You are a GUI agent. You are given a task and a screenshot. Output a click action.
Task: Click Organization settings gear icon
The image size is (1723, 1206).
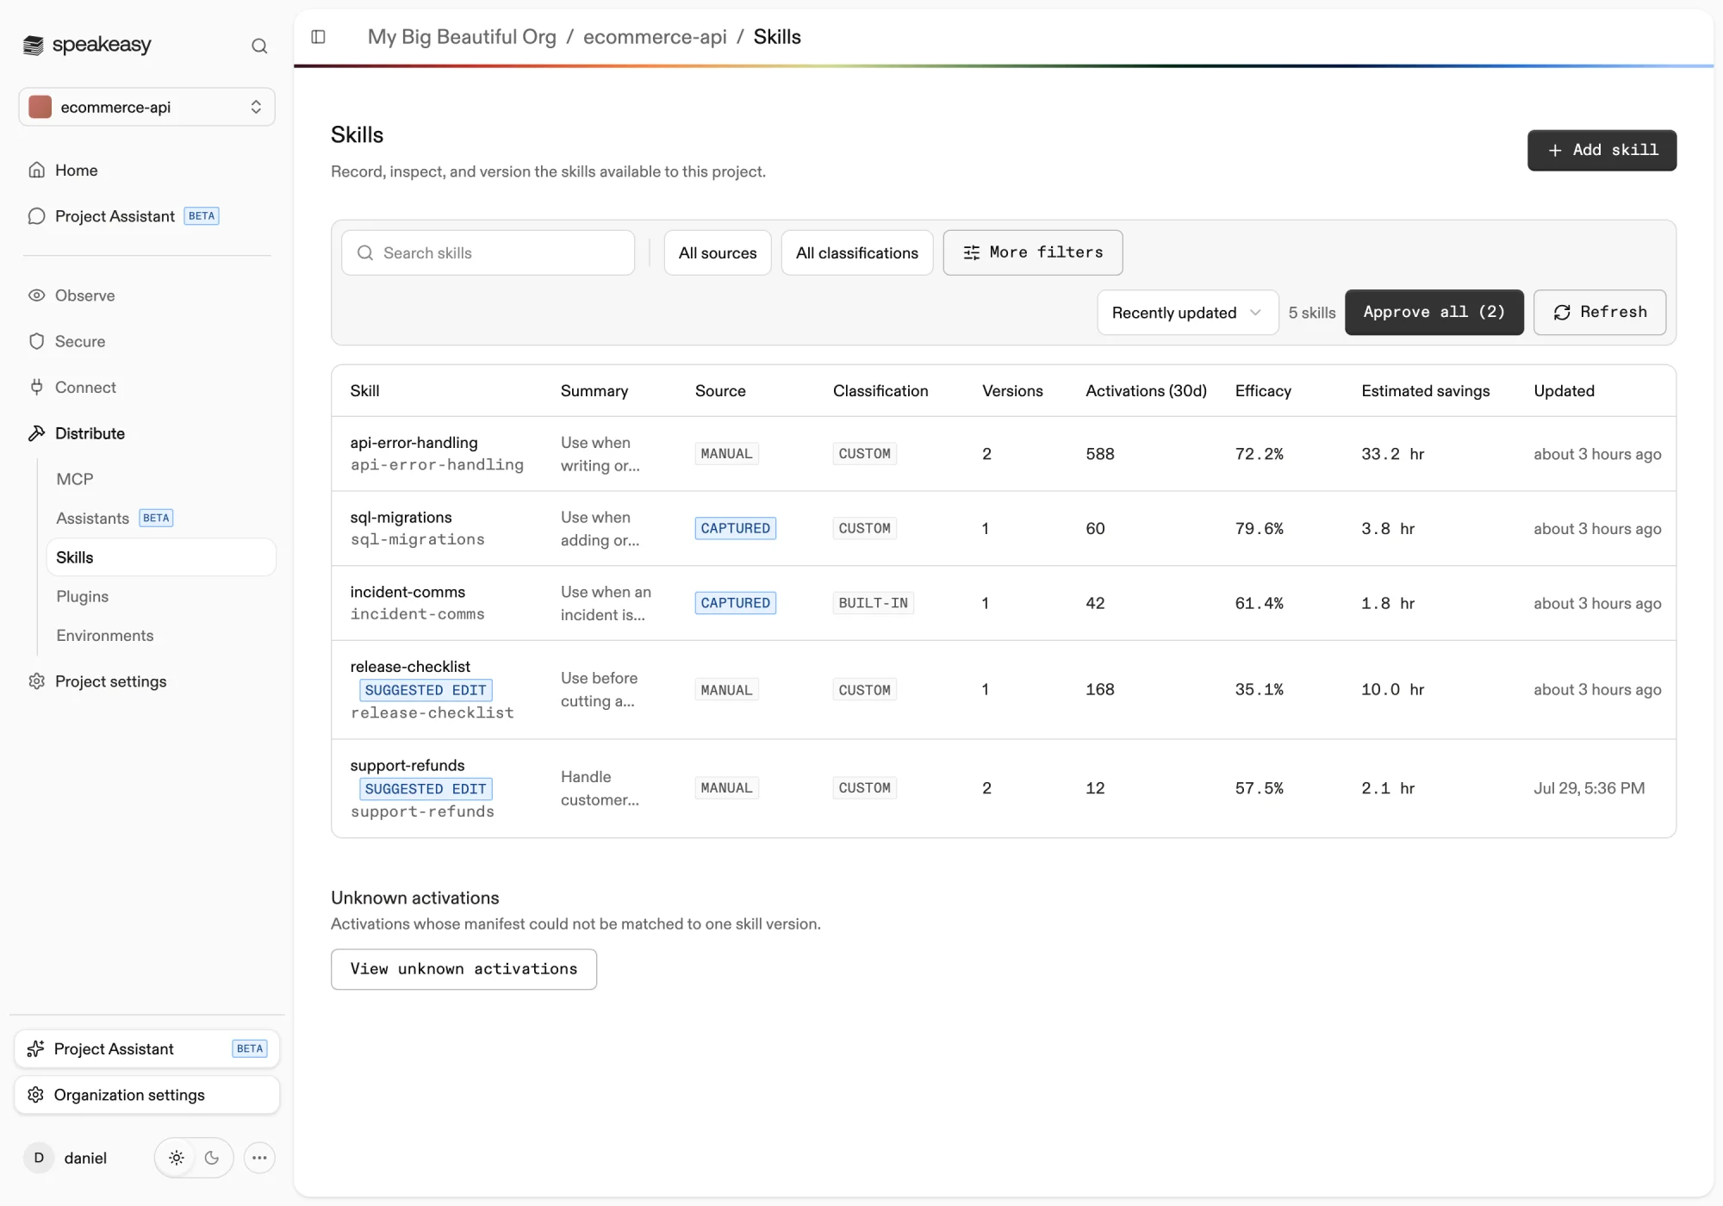pyautogui.click(x=35, y=1095)
